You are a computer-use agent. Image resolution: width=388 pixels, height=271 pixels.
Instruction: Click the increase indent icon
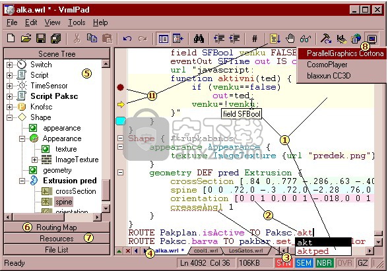pos(234,38)
